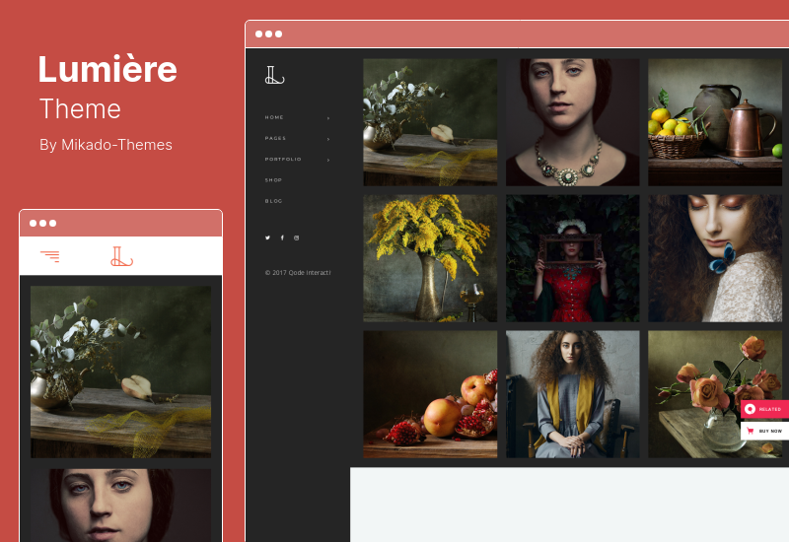Open the woman with blue butterfly thumbnail
Image resolution: width=789 pixels, height=542 pixels.
(x=715, y=258)
